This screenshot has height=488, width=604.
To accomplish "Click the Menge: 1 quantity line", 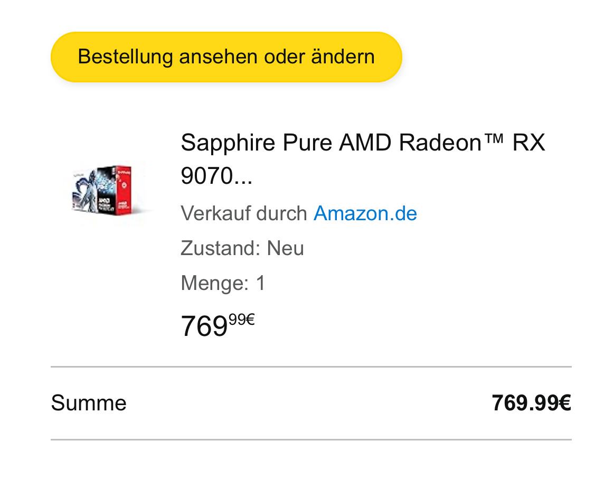I will 223,283.
